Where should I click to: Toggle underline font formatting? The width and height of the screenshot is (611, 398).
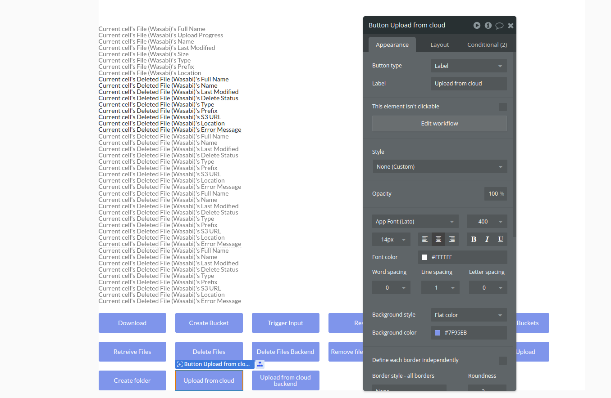[501, 239]
